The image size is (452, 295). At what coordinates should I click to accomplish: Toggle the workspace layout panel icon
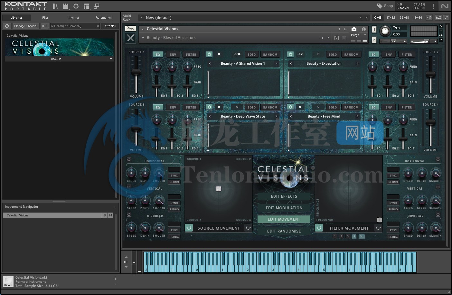click(86, 6)
